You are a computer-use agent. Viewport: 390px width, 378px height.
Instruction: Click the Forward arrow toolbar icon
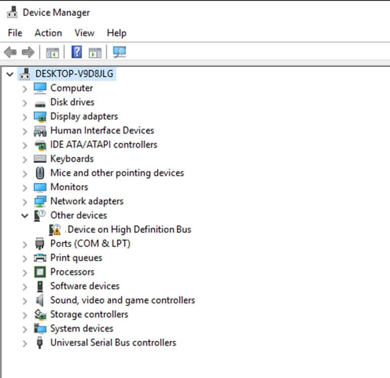coord(28,52)
